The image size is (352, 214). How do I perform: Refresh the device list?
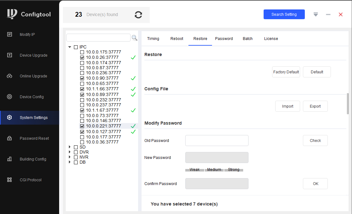tap(138, 15)
